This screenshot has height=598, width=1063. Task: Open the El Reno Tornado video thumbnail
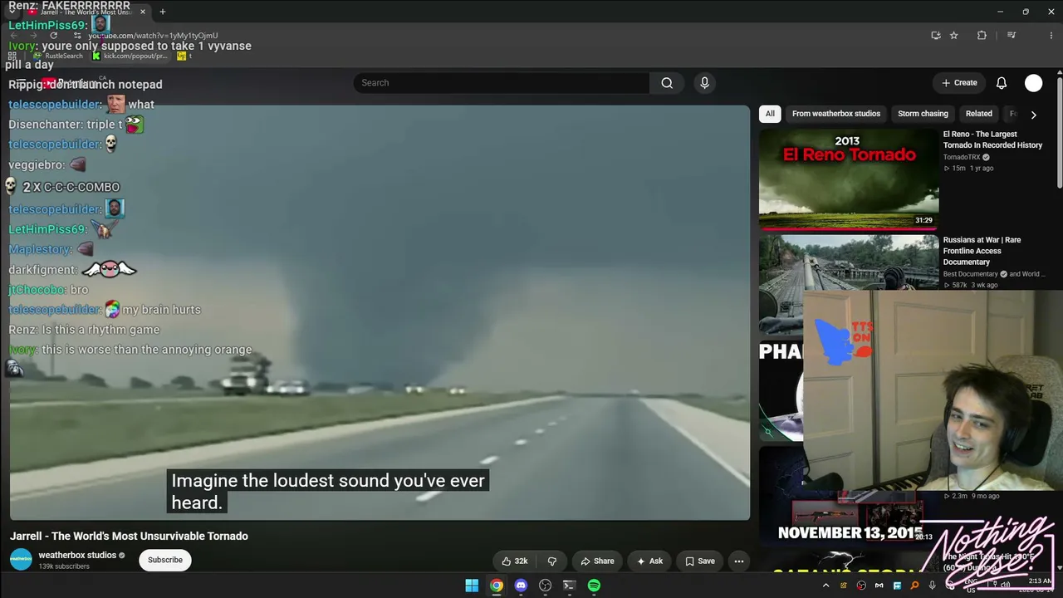pos(849,179)
